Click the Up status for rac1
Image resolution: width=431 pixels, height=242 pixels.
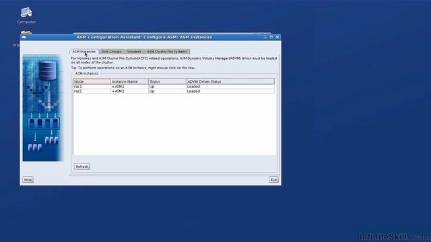point(167,87)
